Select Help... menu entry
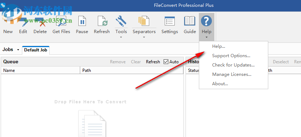Viewport: 301px width, 137px height. (233, 46)
